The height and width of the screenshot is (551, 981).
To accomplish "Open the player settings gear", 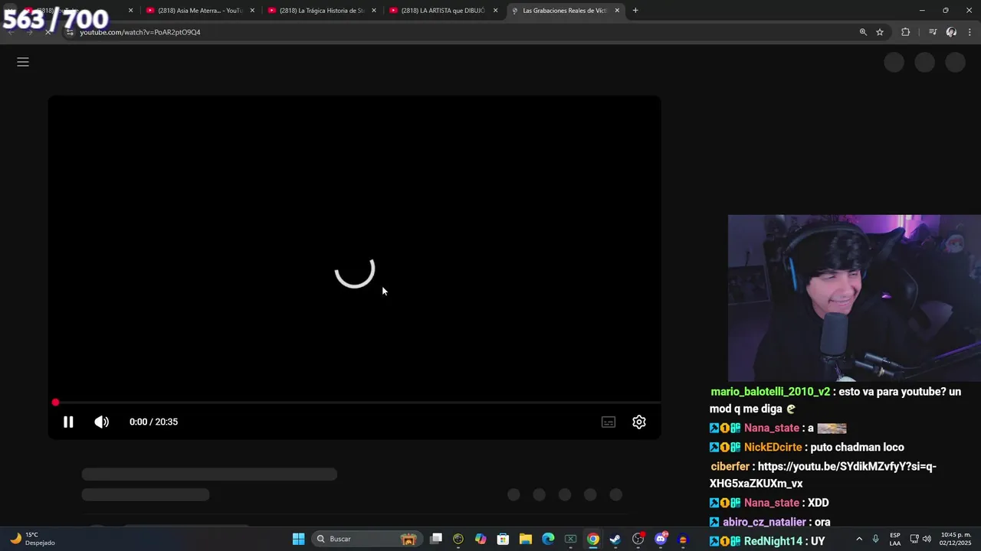I will 639,422.
